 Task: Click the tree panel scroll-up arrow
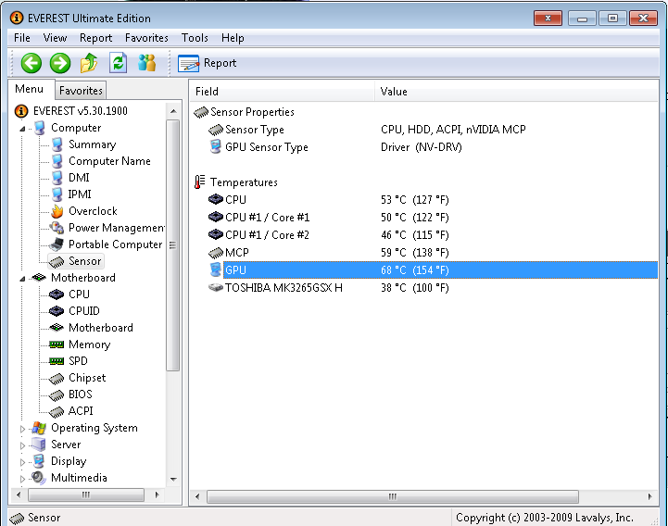(x=173, y=111)
